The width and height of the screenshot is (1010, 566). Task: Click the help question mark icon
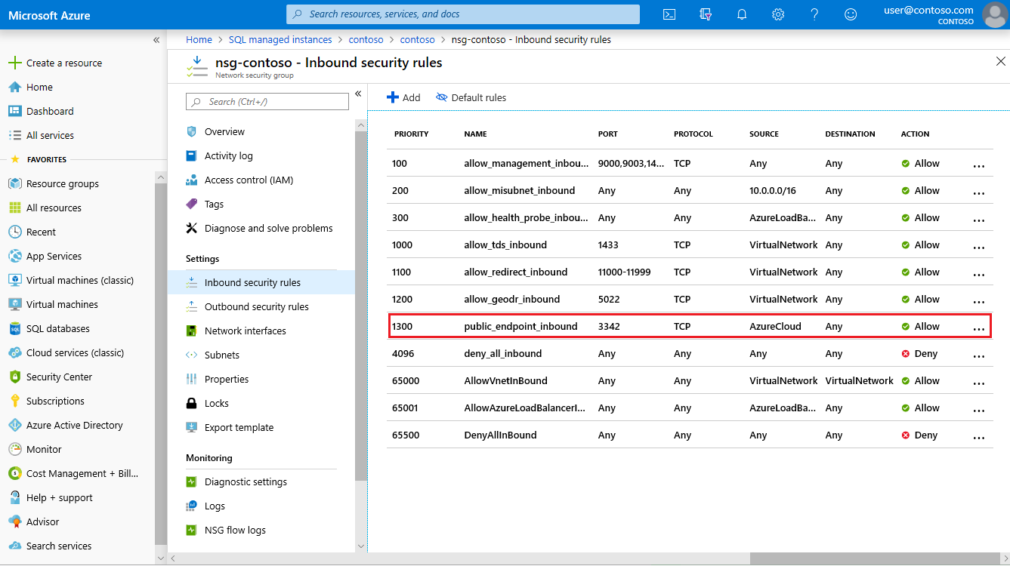(x=814, y=14)
